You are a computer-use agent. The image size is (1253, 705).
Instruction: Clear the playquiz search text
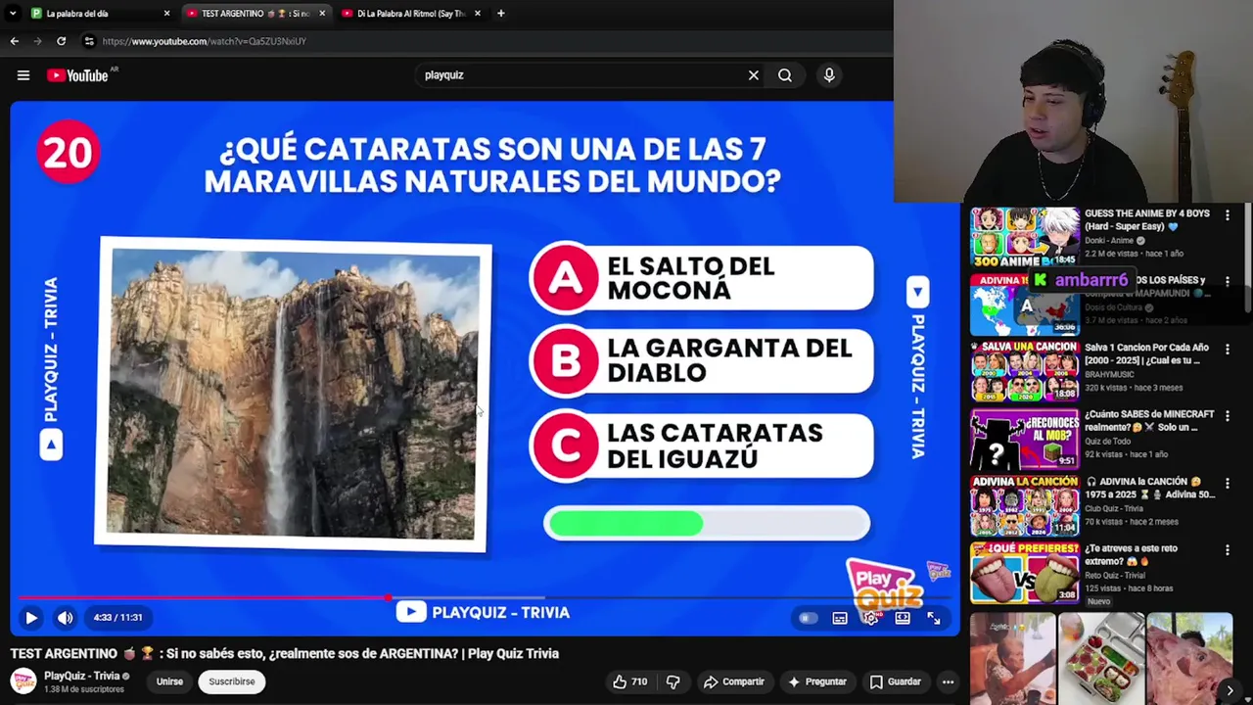[x=754, y=75]
